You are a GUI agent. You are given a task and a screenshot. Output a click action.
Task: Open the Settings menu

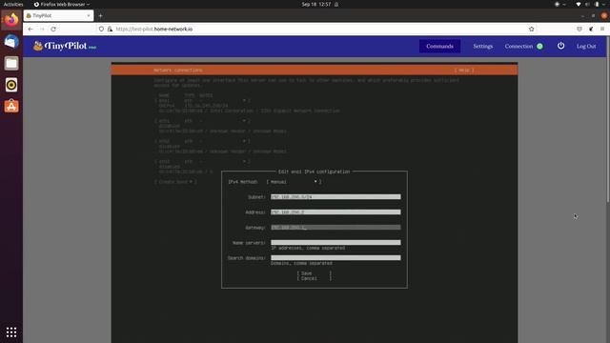[x=483, y=46]
